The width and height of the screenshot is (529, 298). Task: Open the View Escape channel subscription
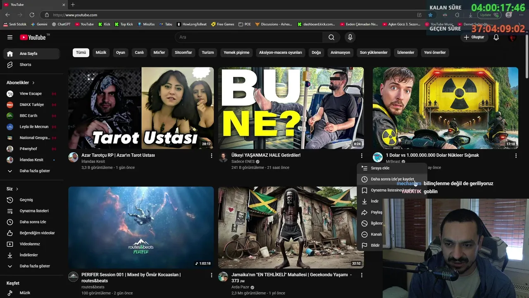(31, 94)
